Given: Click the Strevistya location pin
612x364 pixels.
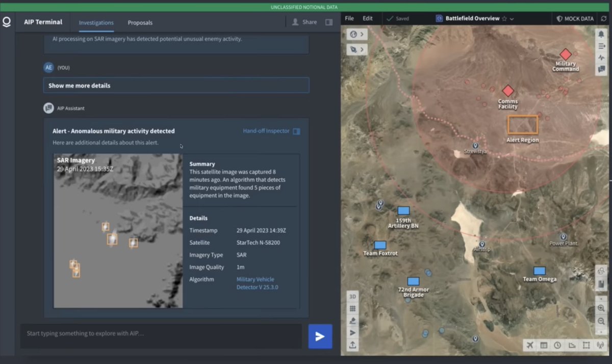Looking at the screenshot, I should 475,145.
